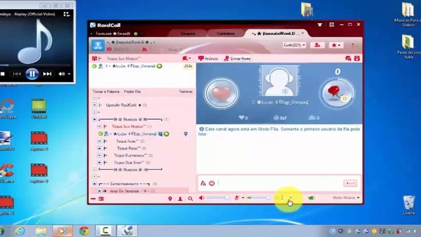
Task: Click the members icon next to group ID
Action: 145,49
